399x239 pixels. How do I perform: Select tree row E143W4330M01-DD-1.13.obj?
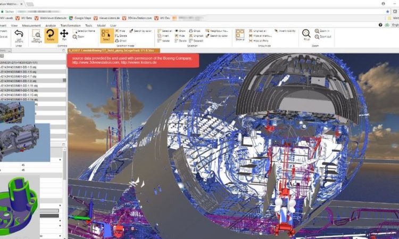(x=33, y=95)
